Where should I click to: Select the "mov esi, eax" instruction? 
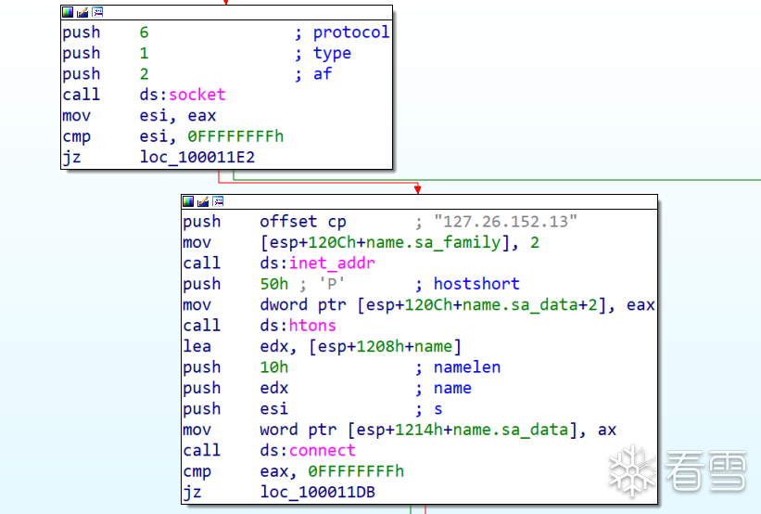139,115
